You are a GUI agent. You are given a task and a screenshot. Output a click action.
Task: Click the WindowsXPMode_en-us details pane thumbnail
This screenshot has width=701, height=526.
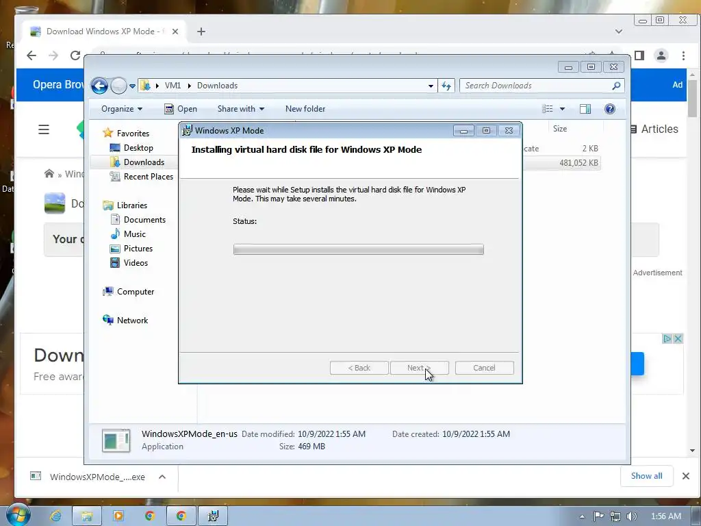(x=116, y=440)
